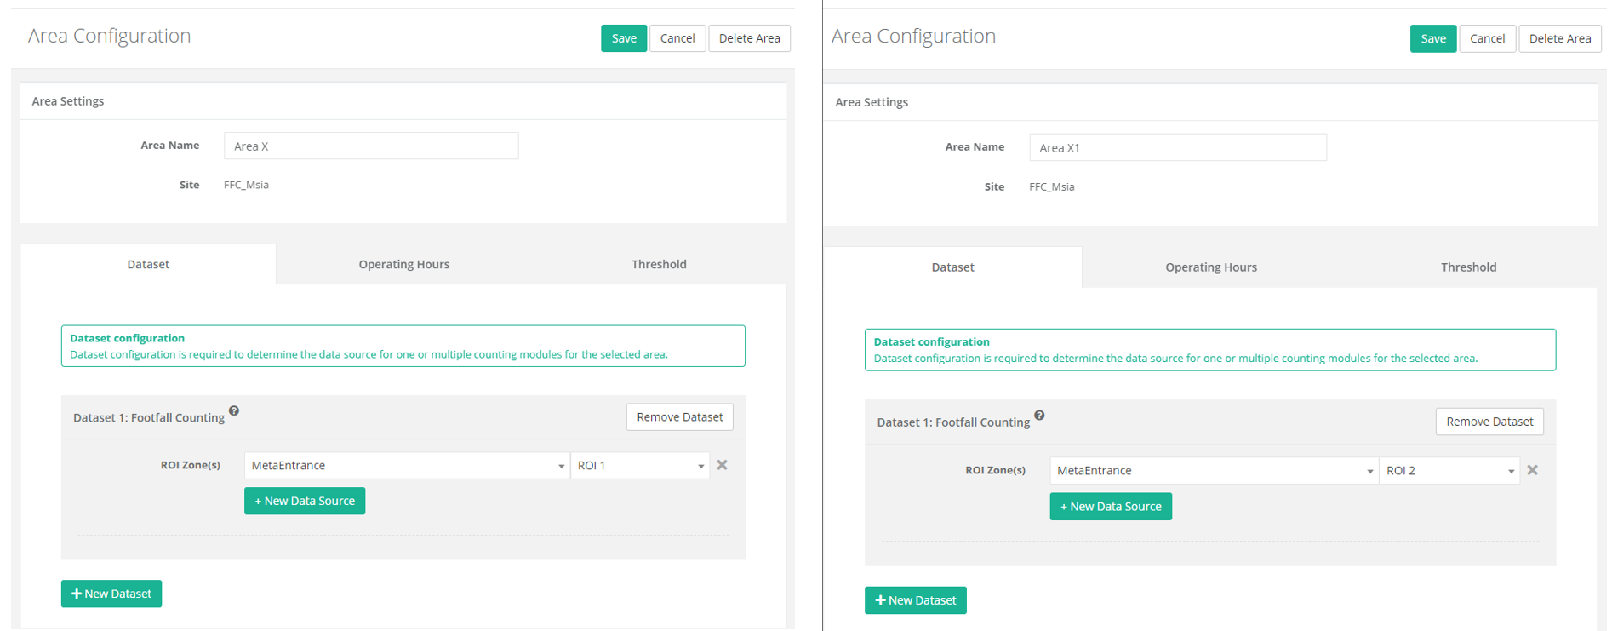The height and width of the screenshot is (631, 1612).
Task: Remove the ROI 2 data source row with X
Action: [x=1532, y=470]
